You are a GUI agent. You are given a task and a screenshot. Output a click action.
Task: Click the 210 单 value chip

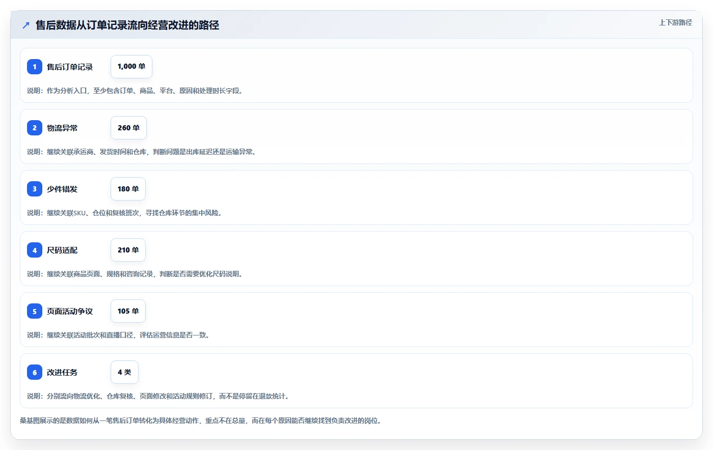click(x=128, y=250)
